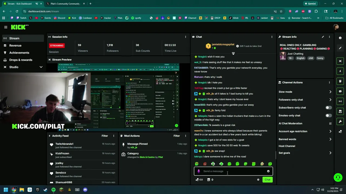Open Spotify from Windows taskbar
Viewport: 346px width, 194px height.
(54, 190)
